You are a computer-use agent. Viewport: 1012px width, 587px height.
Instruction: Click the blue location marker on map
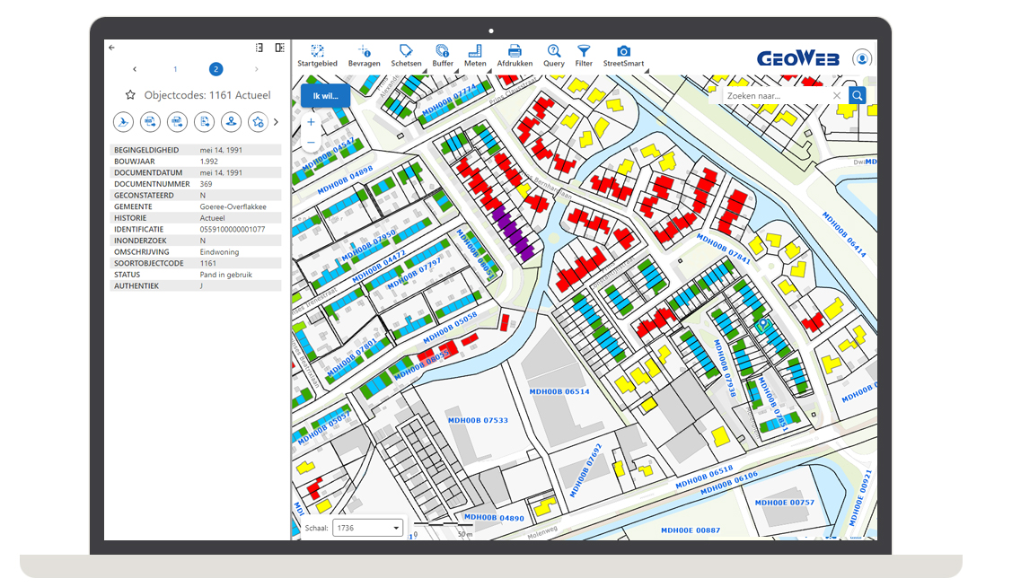point(763,324)
